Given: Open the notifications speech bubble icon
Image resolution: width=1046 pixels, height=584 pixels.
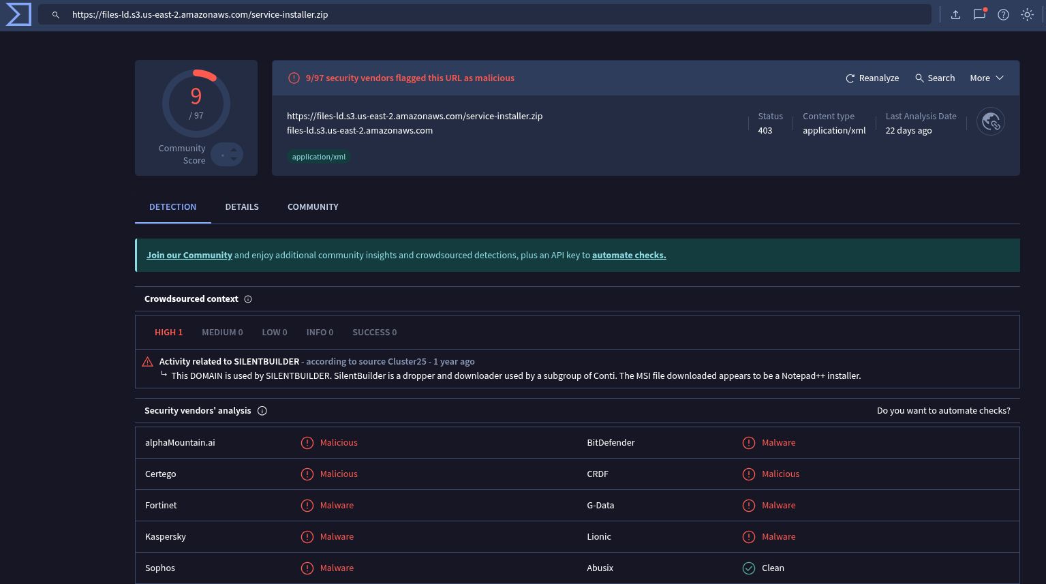Looking at the screenshot, I should [x=979, y=14].
